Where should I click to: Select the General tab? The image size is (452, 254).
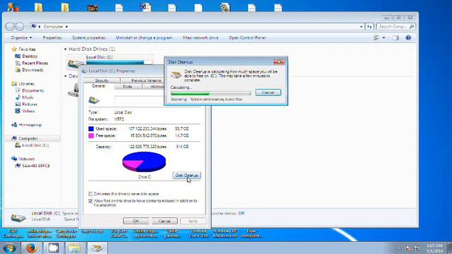(x=99, y=86)
